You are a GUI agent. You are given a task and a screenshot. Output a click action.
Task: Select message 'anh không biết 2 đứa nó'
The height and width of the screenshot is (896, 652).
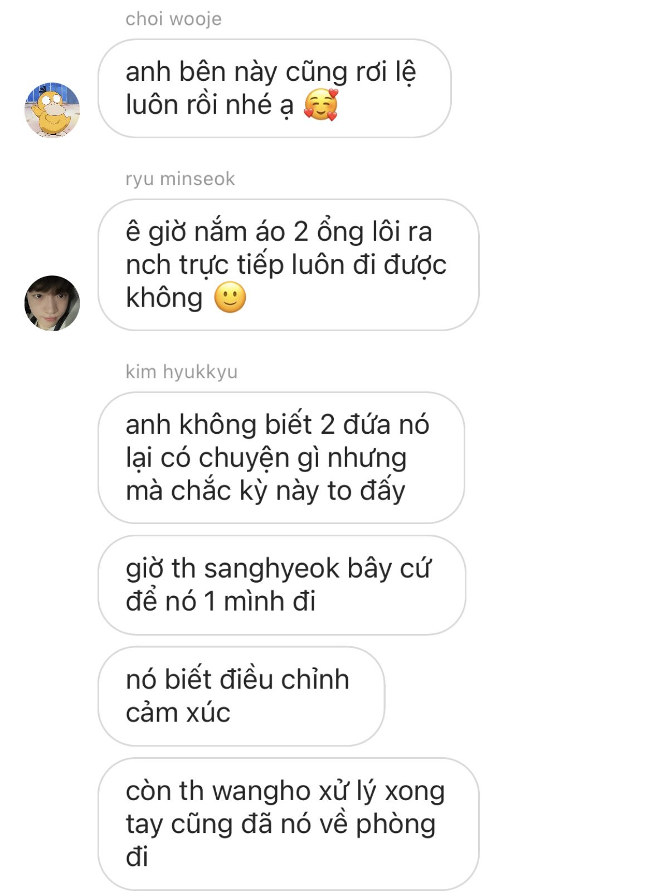point(281,458)
